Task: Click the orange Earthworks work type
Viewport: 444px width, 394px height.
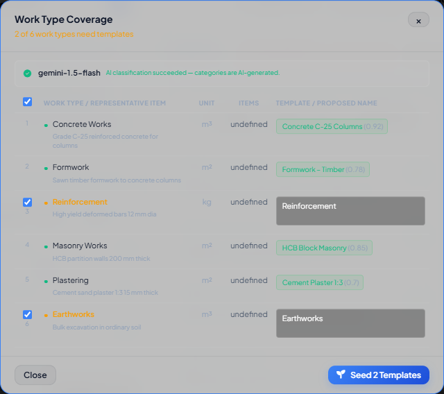Action: click(x=74, y=314)
